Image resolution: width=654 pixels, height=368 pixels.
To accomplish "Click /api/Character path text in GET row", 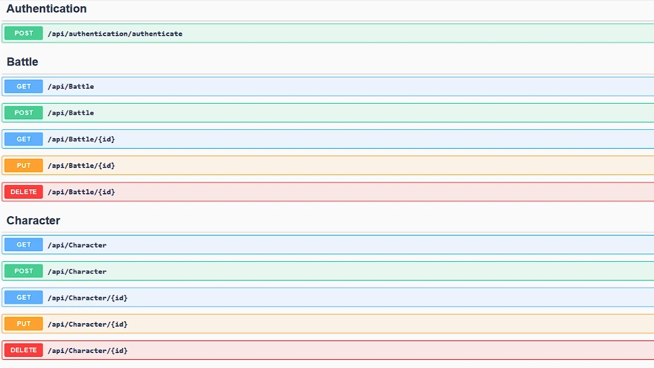I will click(x=77, y=245).
